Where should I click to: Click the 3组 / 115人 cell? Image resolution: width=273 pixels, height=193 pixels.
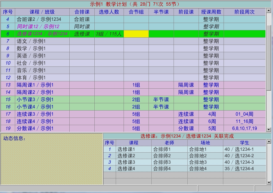(109, 34)
